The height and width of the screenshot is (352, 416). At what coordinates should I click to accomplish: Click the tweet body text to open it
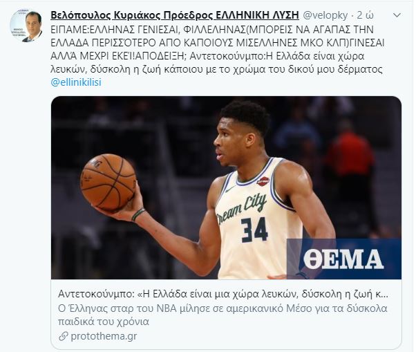click(217, 49)
